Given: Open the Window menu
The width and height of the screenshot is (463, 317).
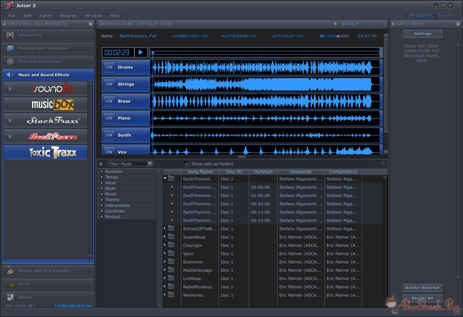Looking at the screenshot, I should [x=94, y=16].
